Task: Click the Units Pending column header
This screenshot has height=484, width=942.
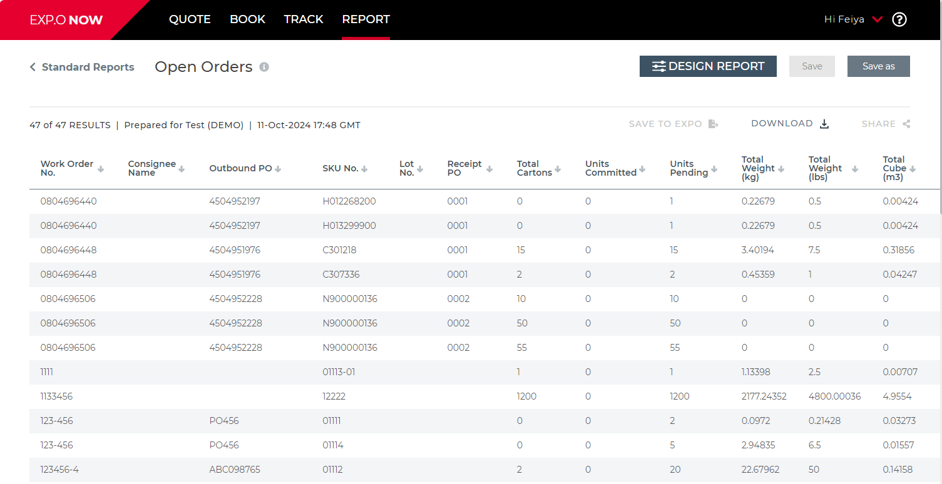Action: pyautogui.click(x=689, y=168)
